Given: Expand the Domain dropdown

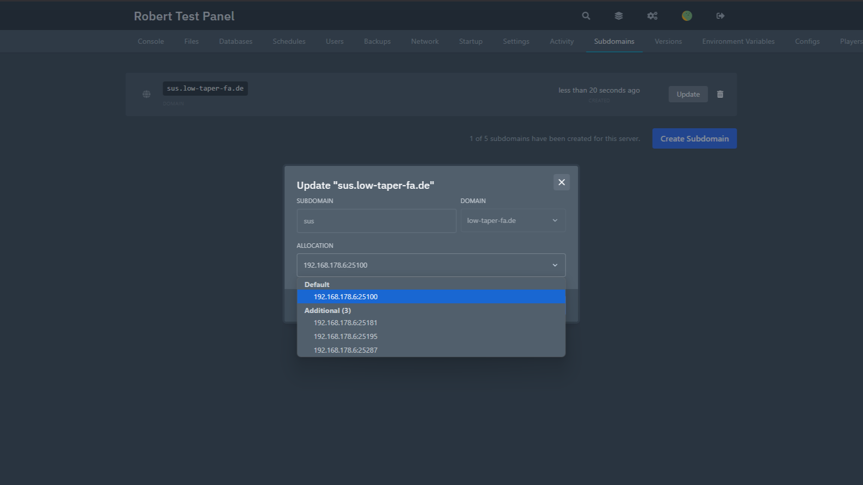Looking at the screenshot, I should (513, 220).
